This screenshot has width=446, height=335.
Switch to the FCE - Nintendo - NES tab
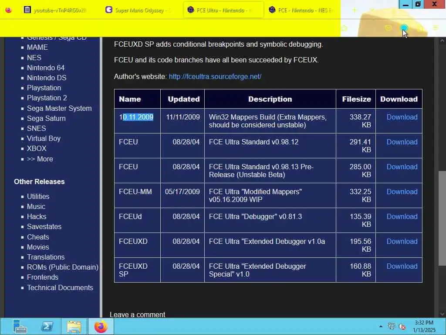point(304,10)
